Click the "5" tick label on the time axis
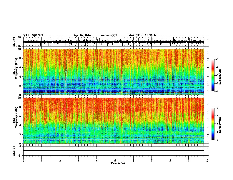The image size is (233, 180). 115,161
